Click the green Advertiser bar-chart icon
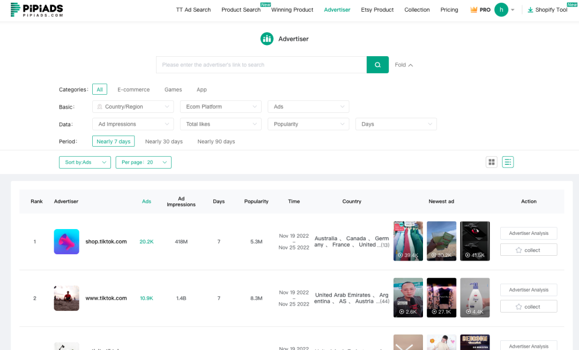The height and width of the screenshot is (350, 579). [x=267, y=39]
